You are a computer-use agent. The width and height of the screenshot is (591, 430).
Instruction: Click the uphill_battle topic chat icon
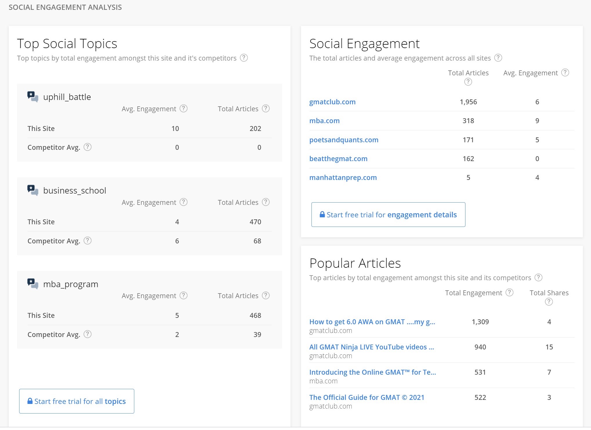[33, 96]
